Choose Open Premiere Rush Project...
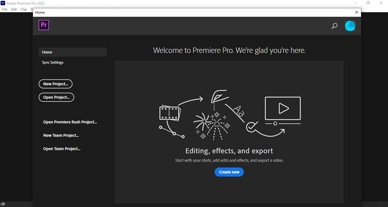The width and height of the screenshot is (388, 207). click(x=70, y=122)
